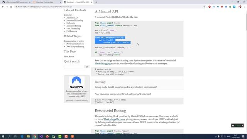Open the NordVPN sponsored ad logo
Screen dimensions: 247x139
click(x=76, y=82)
